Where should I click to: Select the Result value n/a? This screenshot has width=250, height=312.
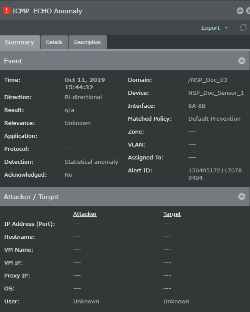click(69, 110)
